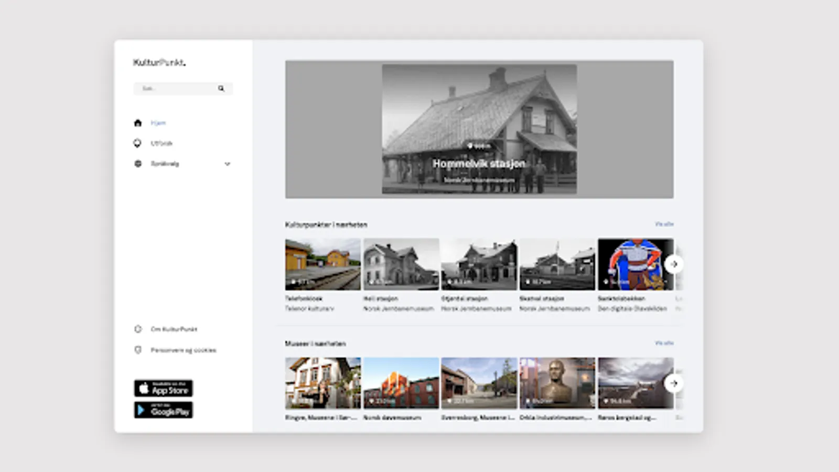This screenshot has height=472, width=839.
Task: Open the Utforsk menu item
Action: 162,143
